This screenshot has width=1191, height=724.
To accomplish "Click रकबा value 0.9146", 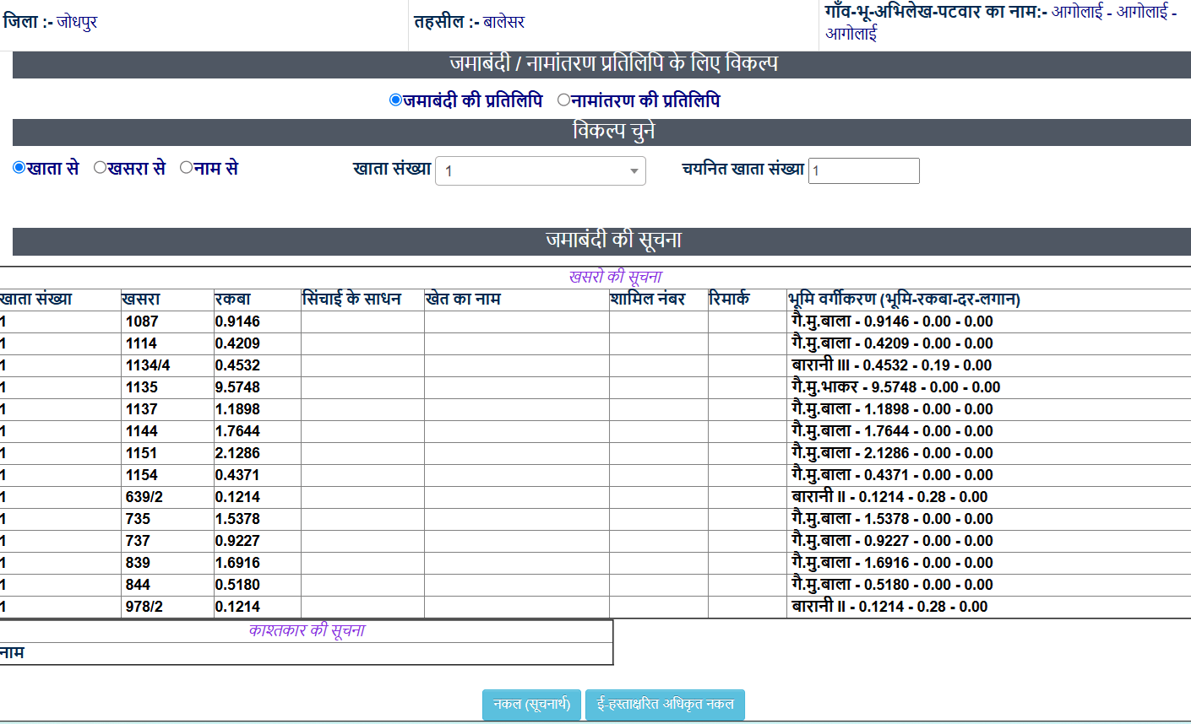I will click(x=237, y=321).
